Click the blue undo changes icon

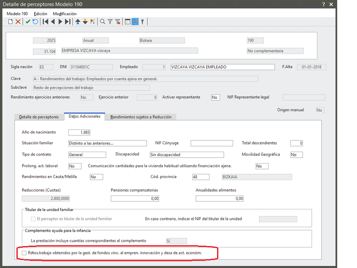click(x=35, y=22)
